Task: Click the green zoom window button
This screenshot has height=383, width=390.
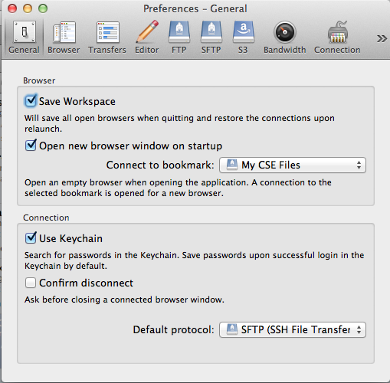Action: (43, 8)
